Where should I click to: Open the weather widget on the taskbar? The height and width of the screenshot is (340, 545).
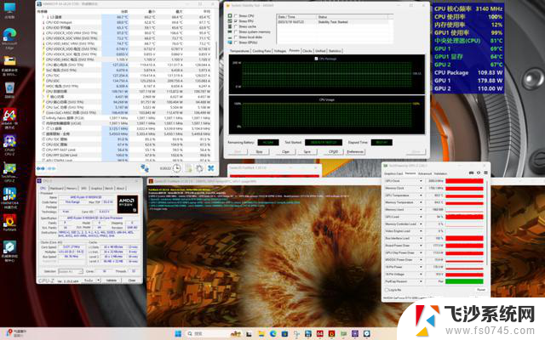[15, 334]
